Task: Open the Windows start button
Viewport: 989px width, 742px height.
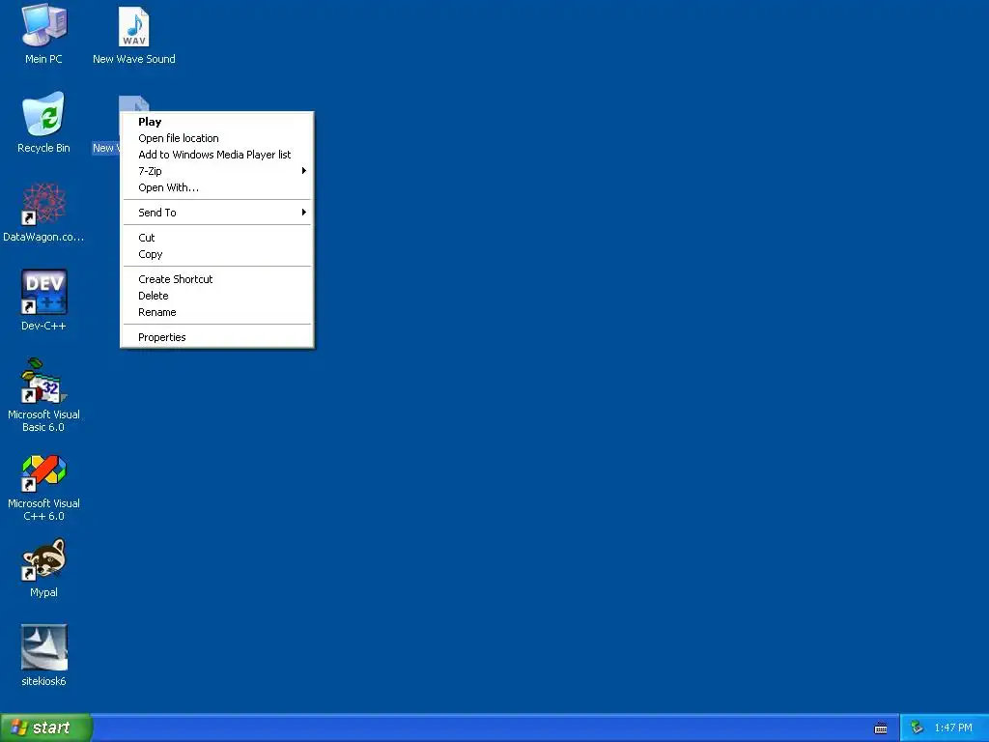Action: point(45,728)
